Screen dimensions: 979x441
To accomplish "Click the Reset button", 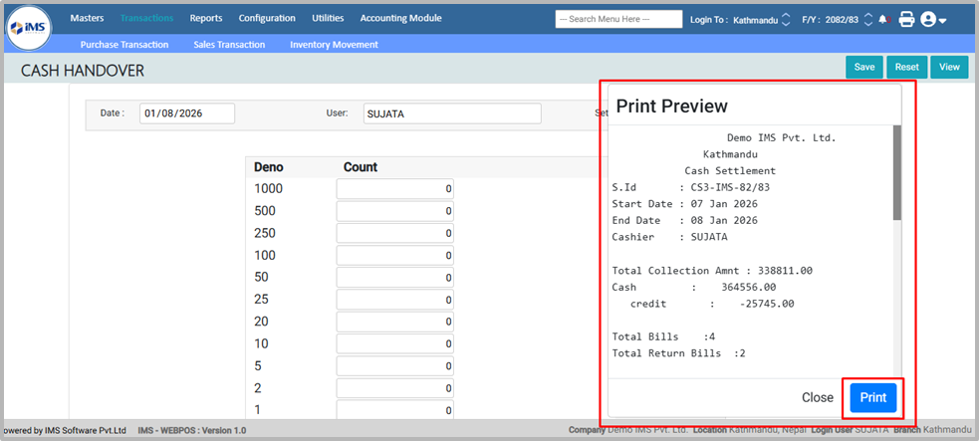I will pyautogui.click(x=906, y=68).
